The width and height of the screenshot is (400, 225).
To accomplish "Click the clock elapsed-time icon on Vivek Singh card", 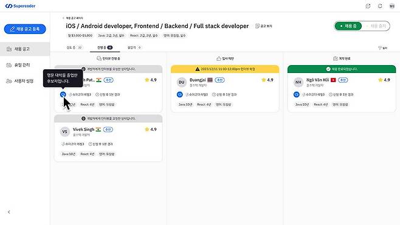I will click(90, 144).
